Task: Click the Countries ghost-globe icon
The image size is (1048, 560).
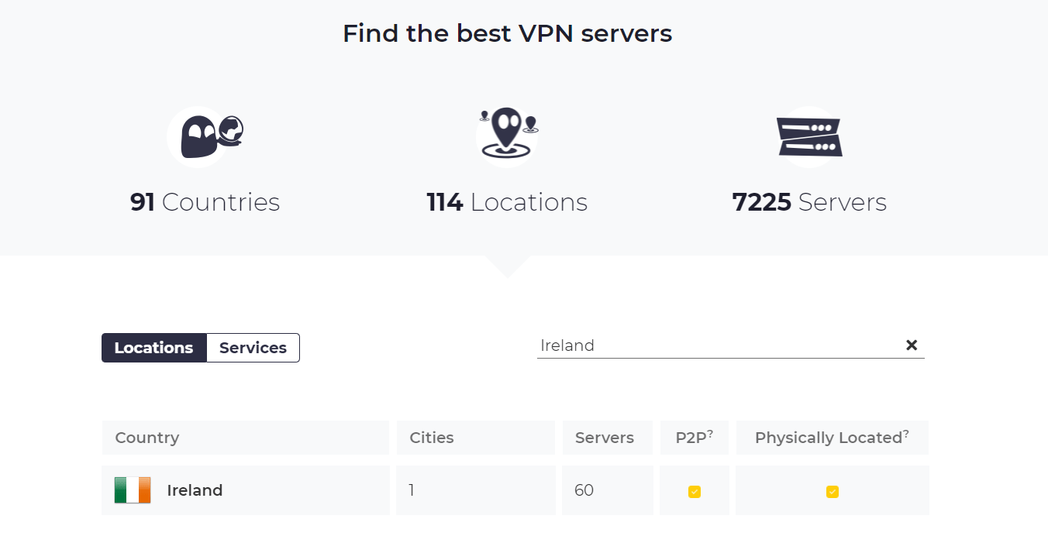Action: tap(205, 136)
